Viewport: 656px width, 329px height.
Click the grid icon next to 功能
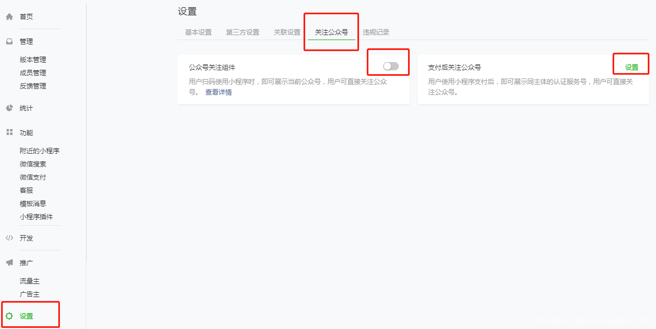point(9,132)
